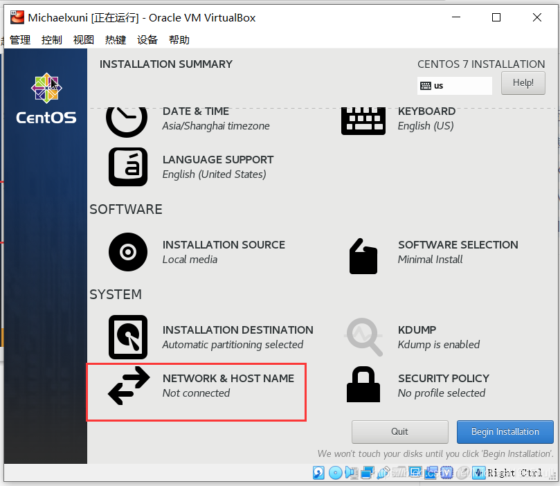Click NETWORK & HOST NAME label
Viewport: 560px width, 486px height.
228,378
